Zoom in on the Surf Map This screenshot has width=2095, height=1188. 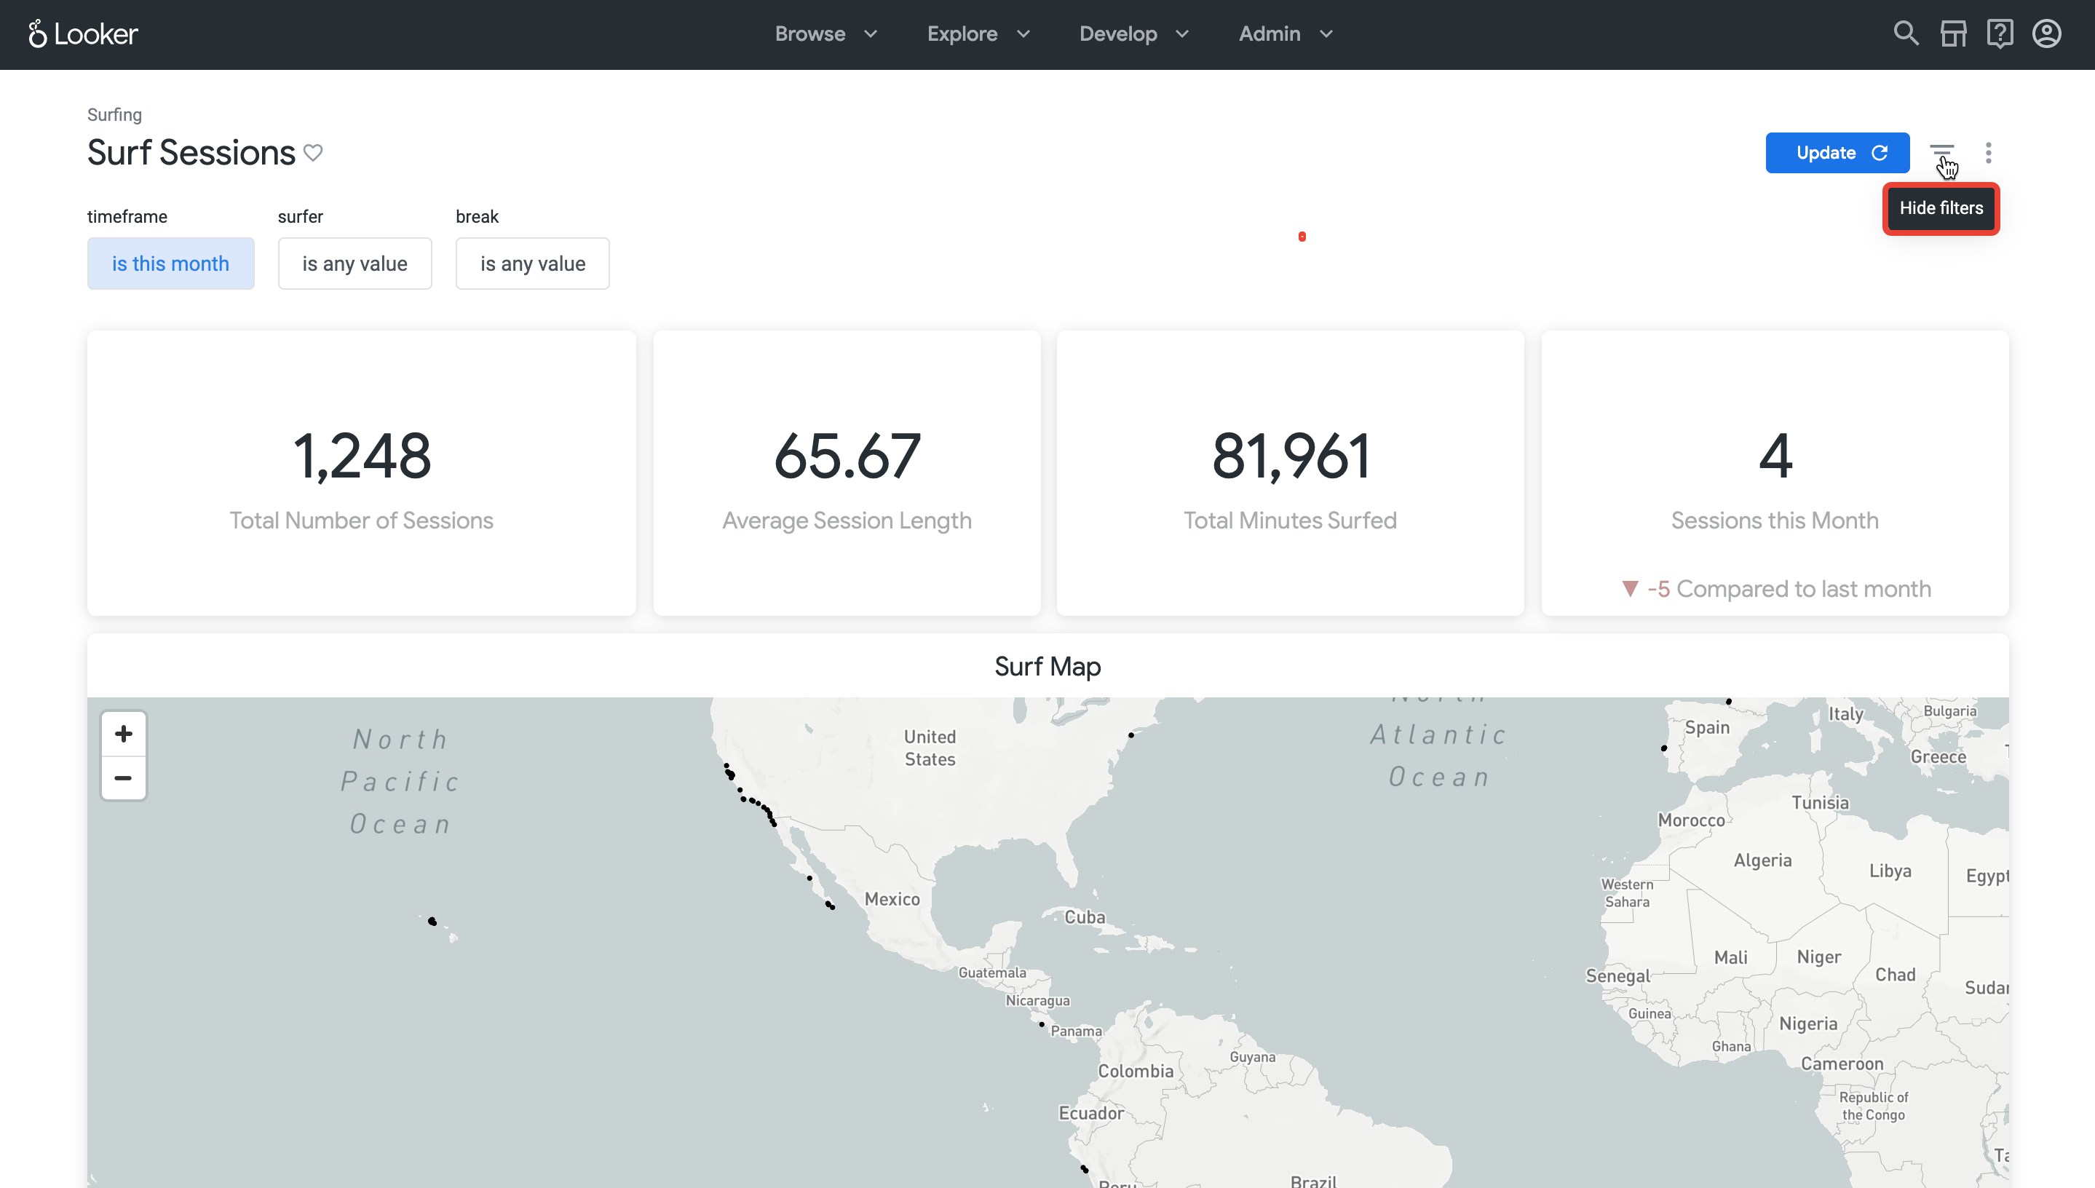tap(123, 734)
